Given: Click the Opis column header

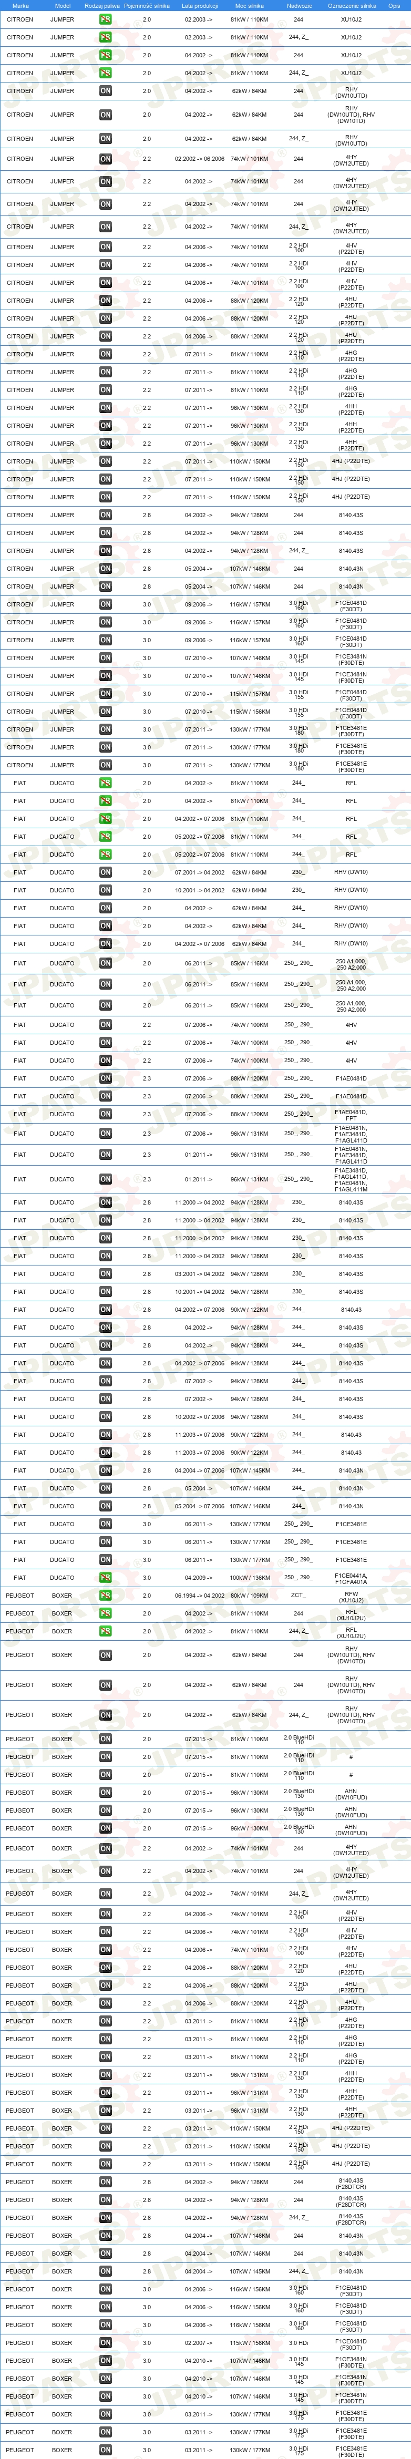Looking at the screenshot, I should point(394,6).
